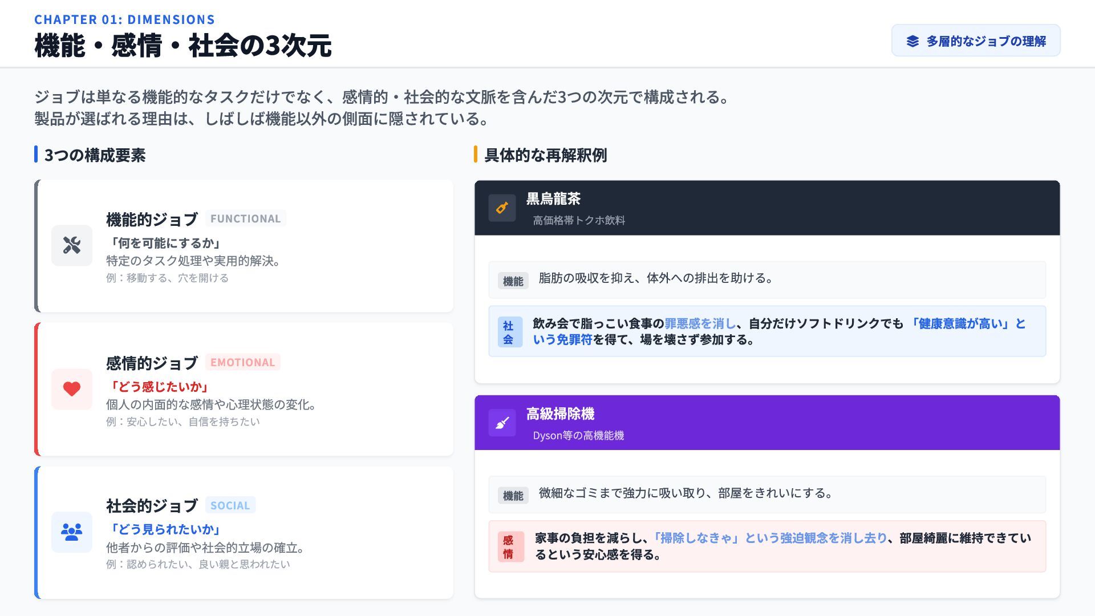Click the FUNCTIONAL label tag

(245, 218)
